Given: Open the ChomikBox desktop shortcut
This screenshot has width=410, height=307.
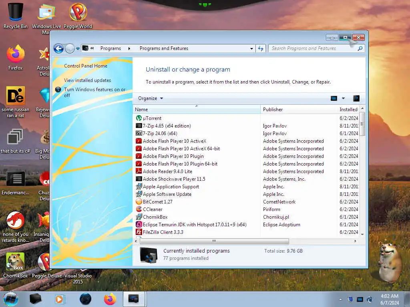Looking at the screenshot, I should point(16,265).
